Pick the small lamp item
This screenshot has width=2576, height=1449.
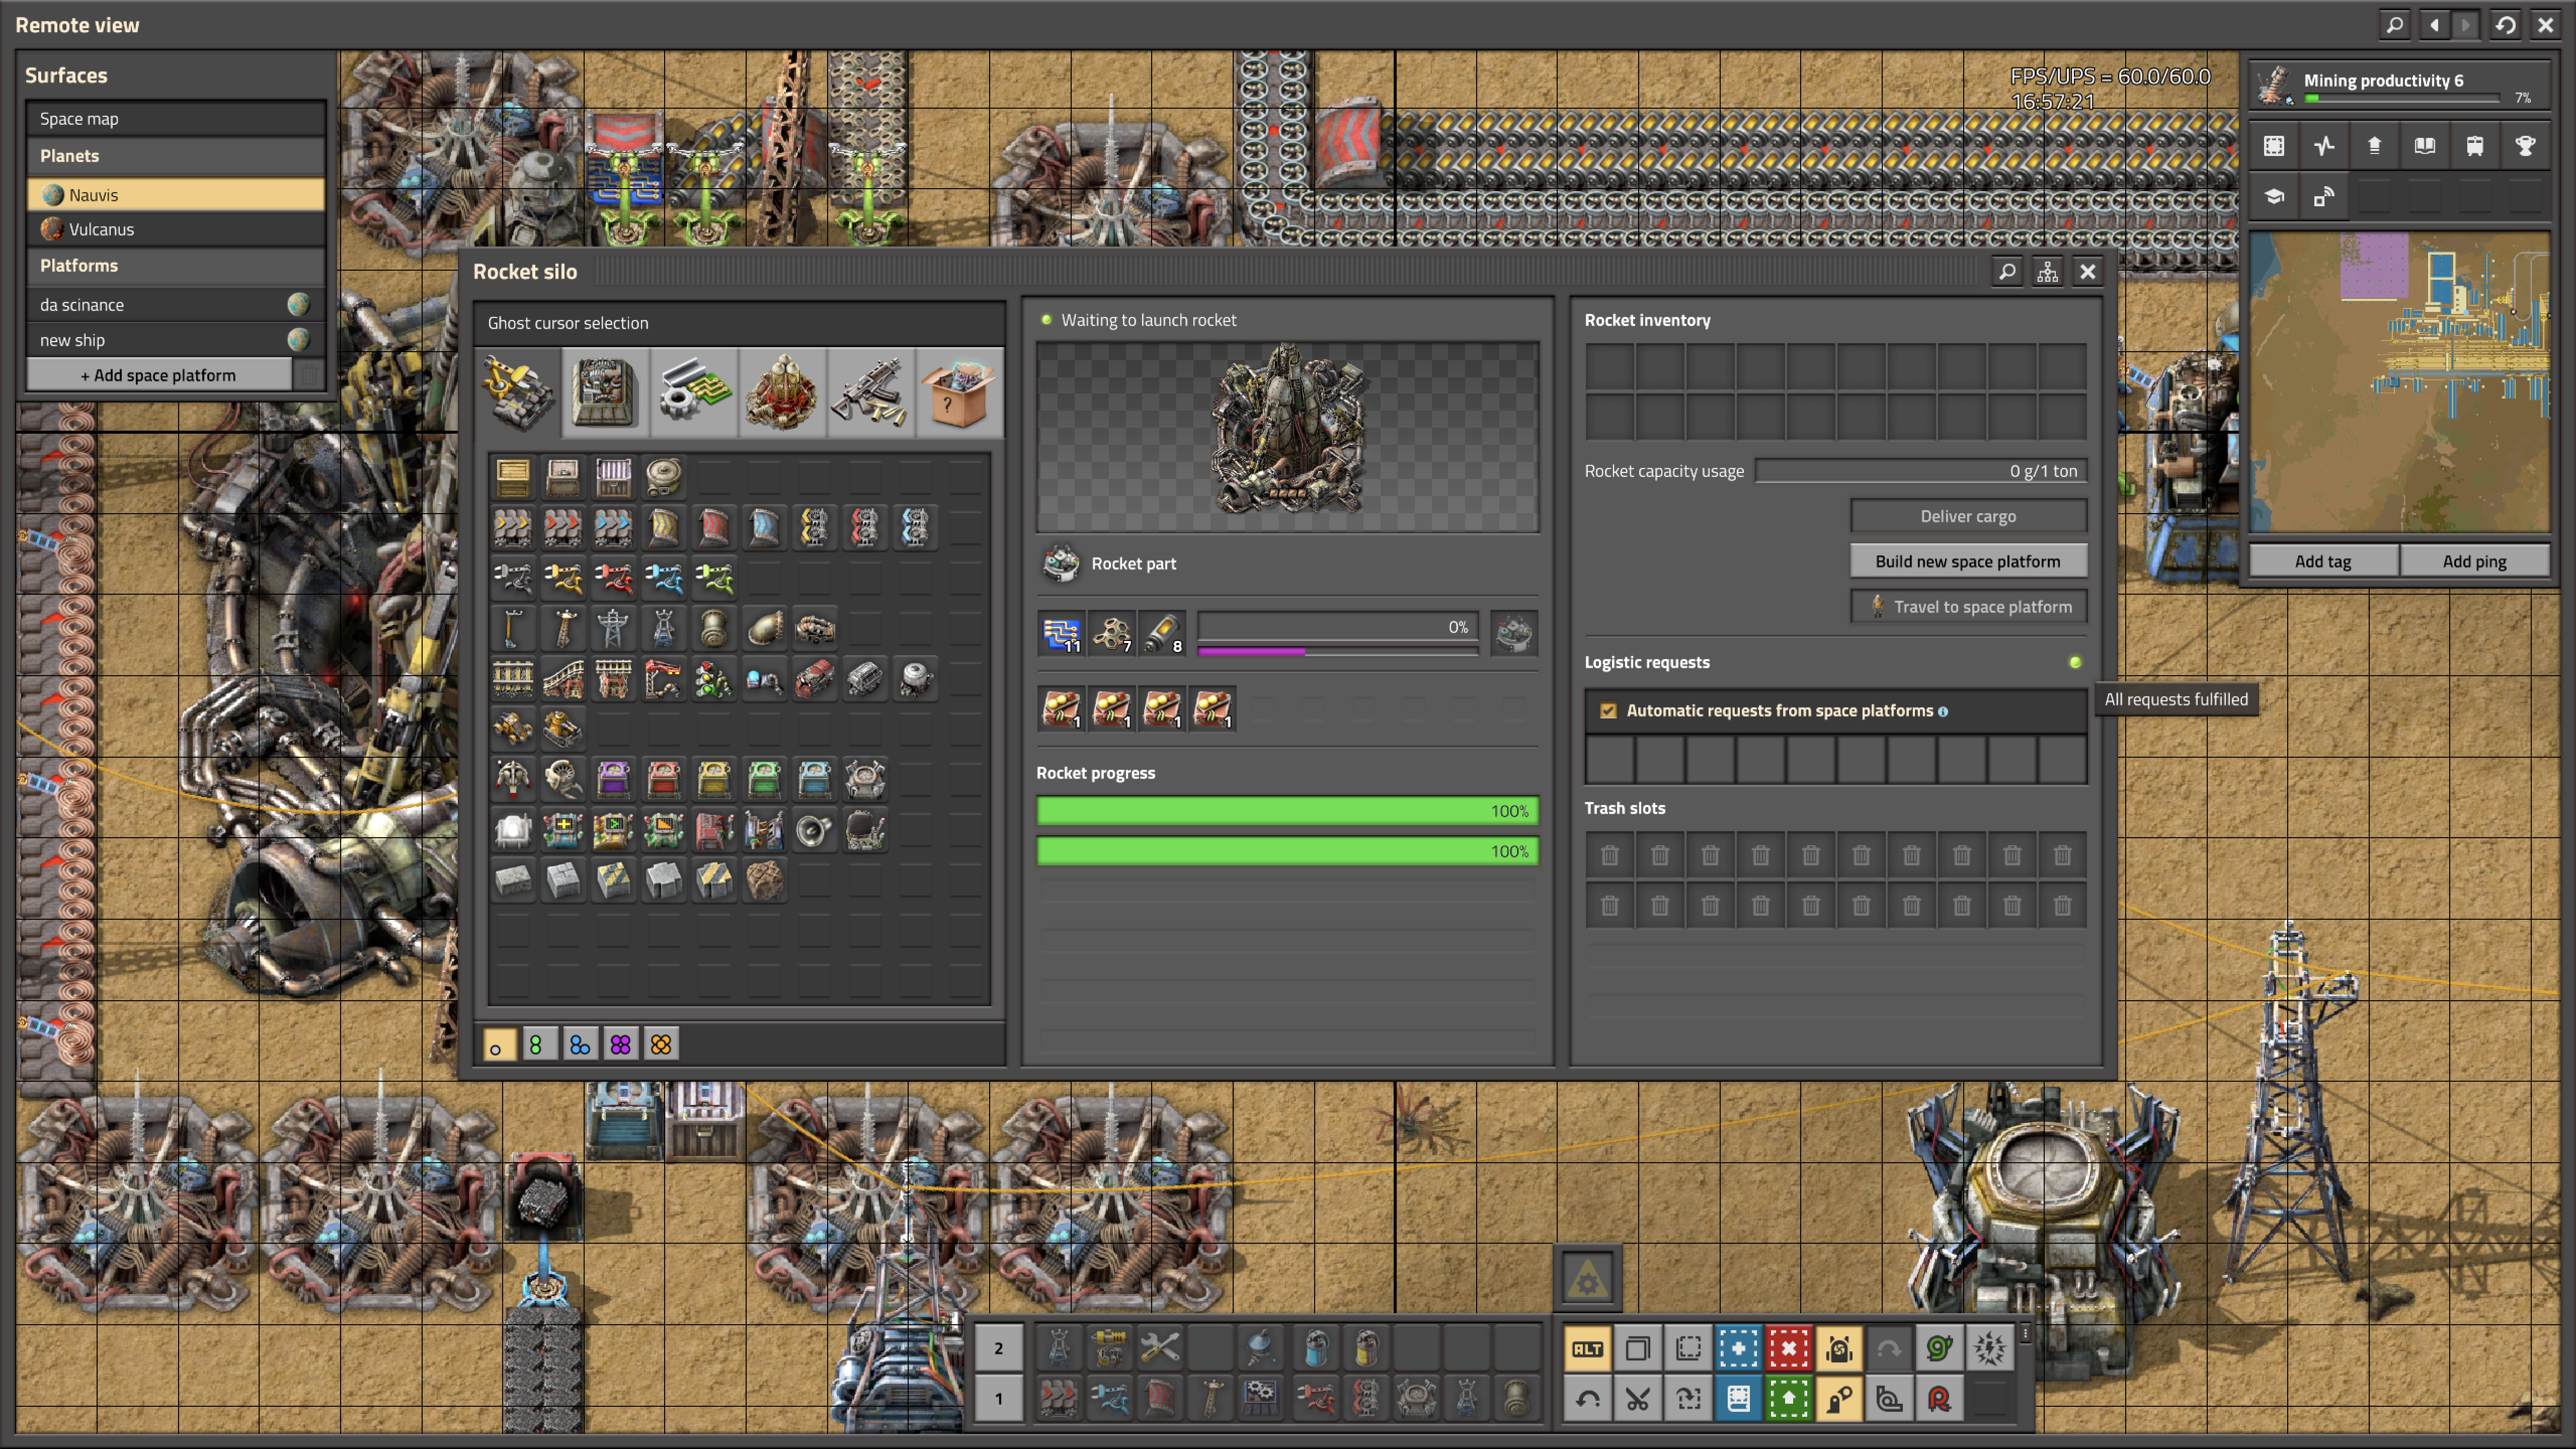513,829
